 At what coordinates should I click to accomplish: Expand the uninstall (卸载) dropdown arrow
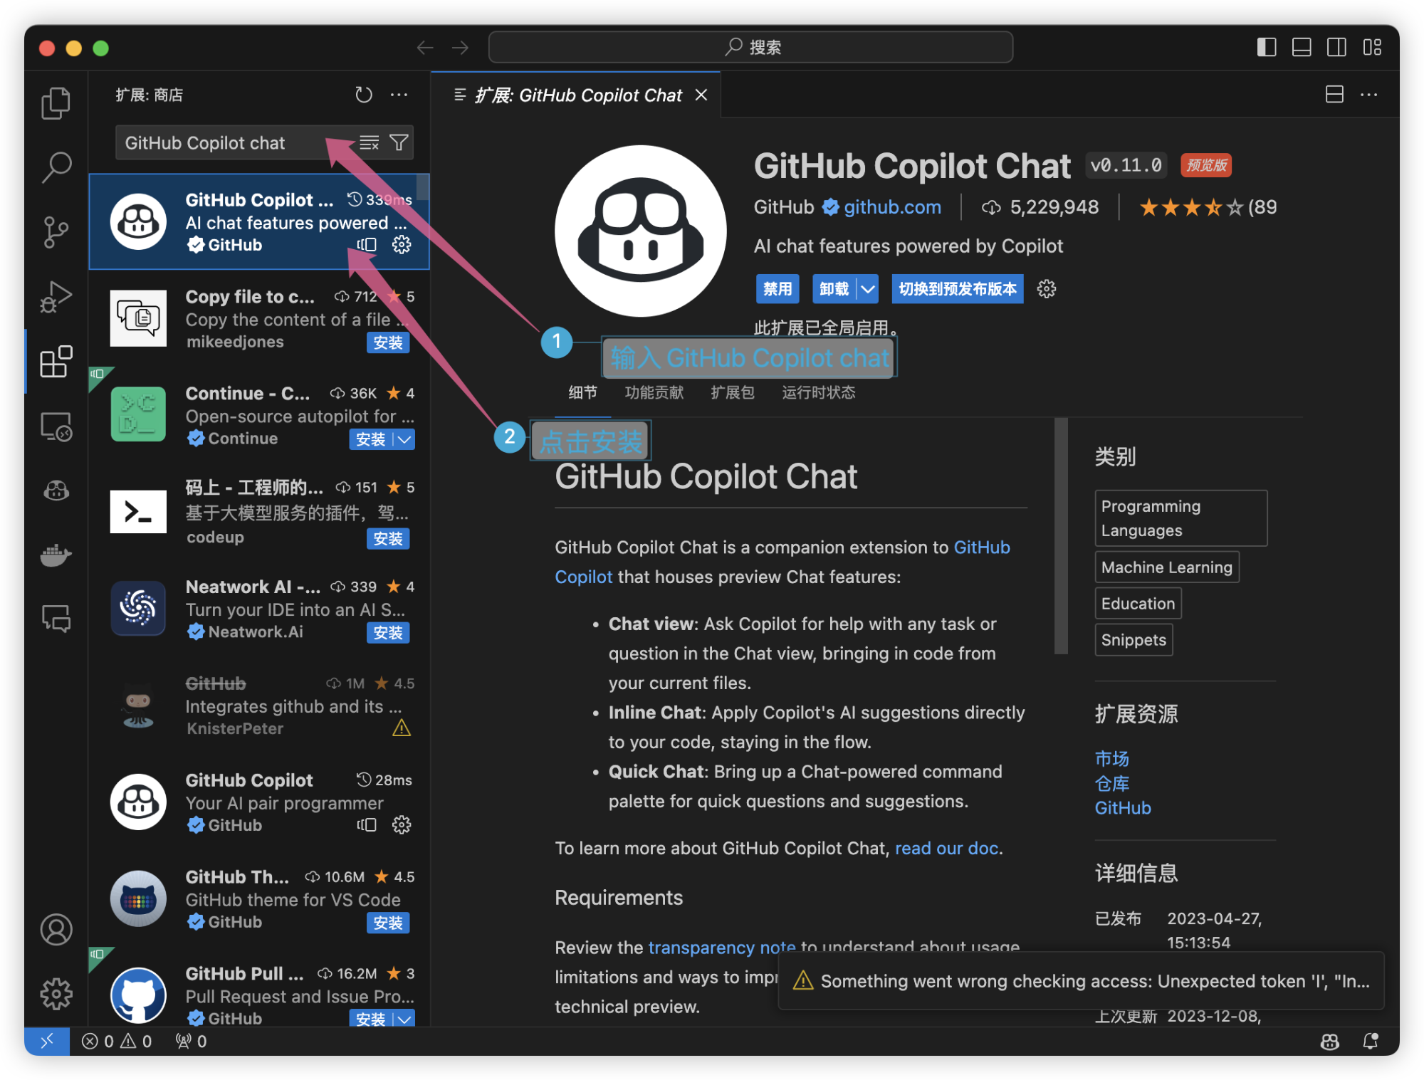click(x=867, y=289)
